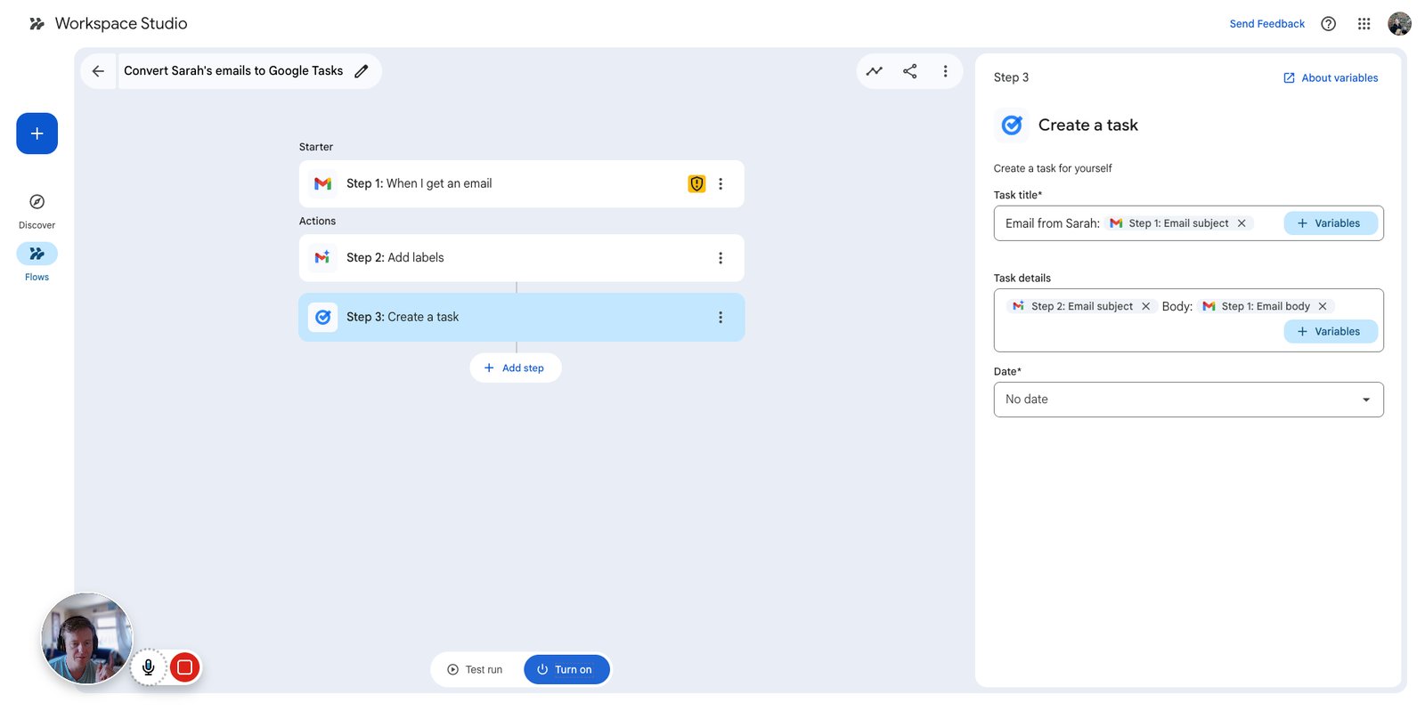The image size is (1425, 711).
Task: Turn on the flow
Action: click(x=566, y=670)
